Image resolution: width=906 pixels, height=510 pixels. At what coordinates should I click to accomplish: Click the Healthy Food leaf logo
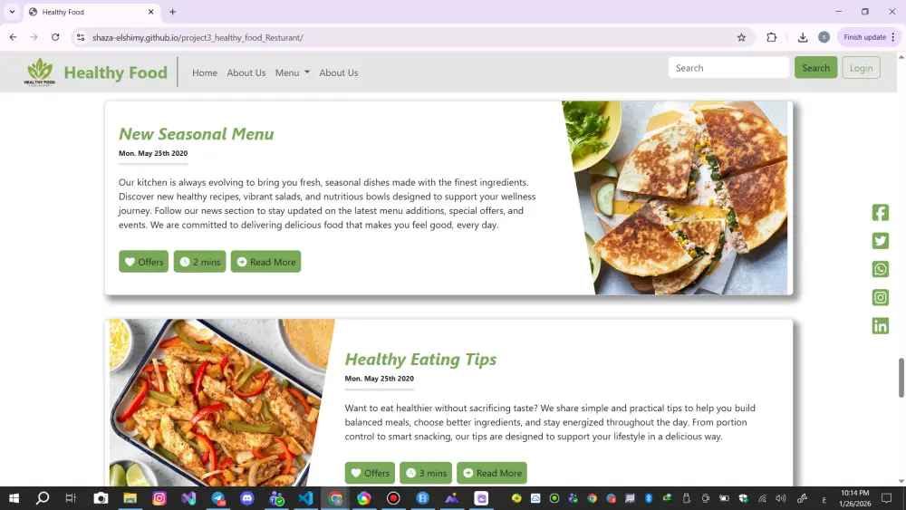40,72
